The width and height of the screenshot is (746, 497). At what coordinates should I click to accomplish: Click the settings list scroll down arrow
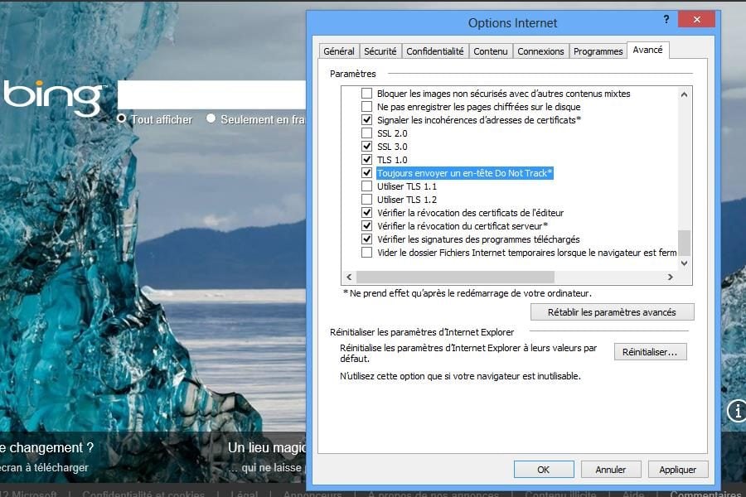[x=684, y=263]
